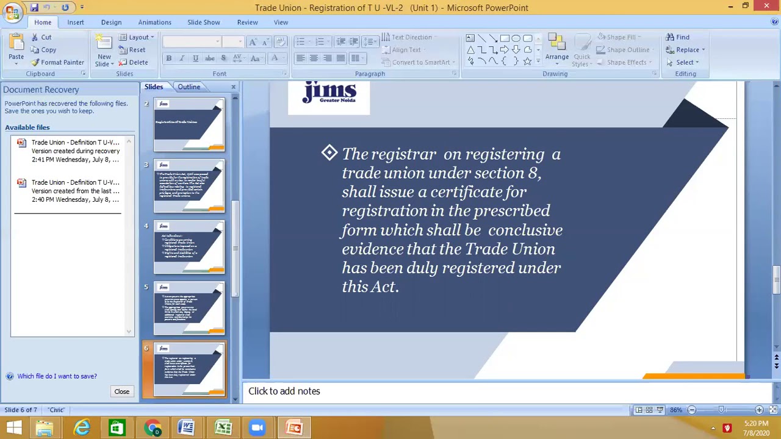Center align text

click(x=314, y=59)
